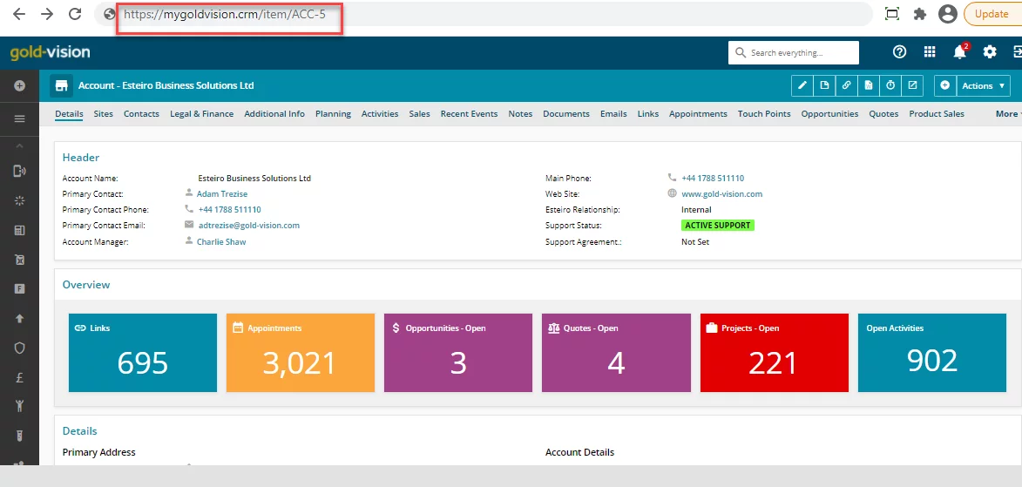Image resolution: width=1022 pixels, height=487 pixels.
Task: Open the Appointments overview tile
Action: click(x=301, y=353)
